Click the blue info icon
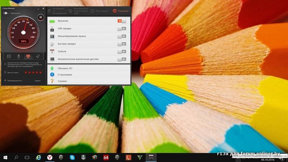 (52, 75)
